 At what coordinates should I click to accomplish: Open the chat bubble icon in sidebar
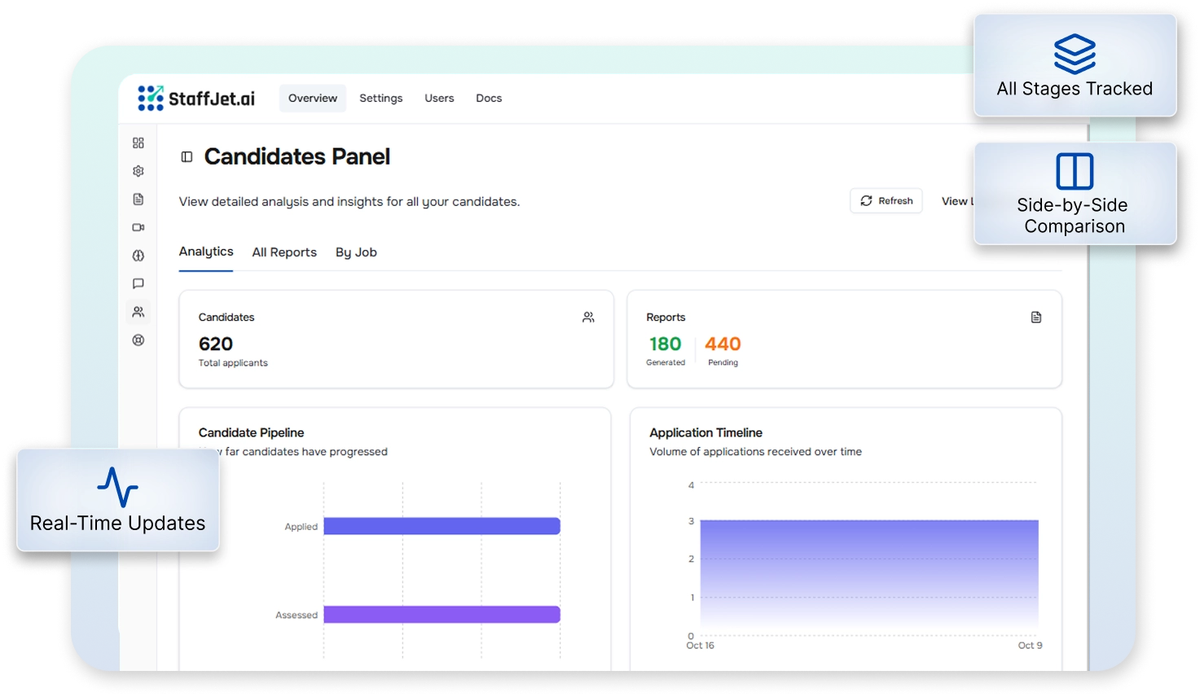[x=138, y=283]
